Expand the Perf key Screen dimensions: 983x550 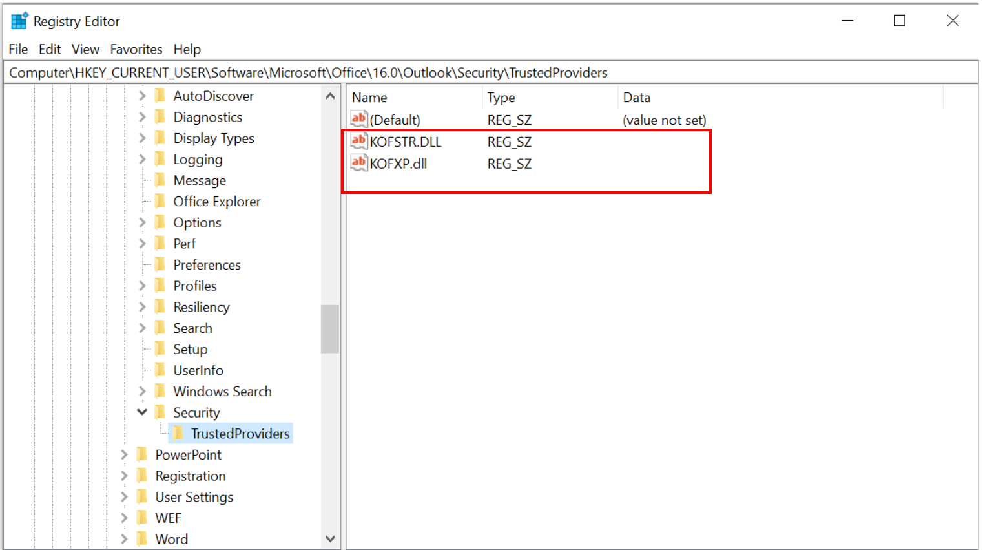pos(142,244)
